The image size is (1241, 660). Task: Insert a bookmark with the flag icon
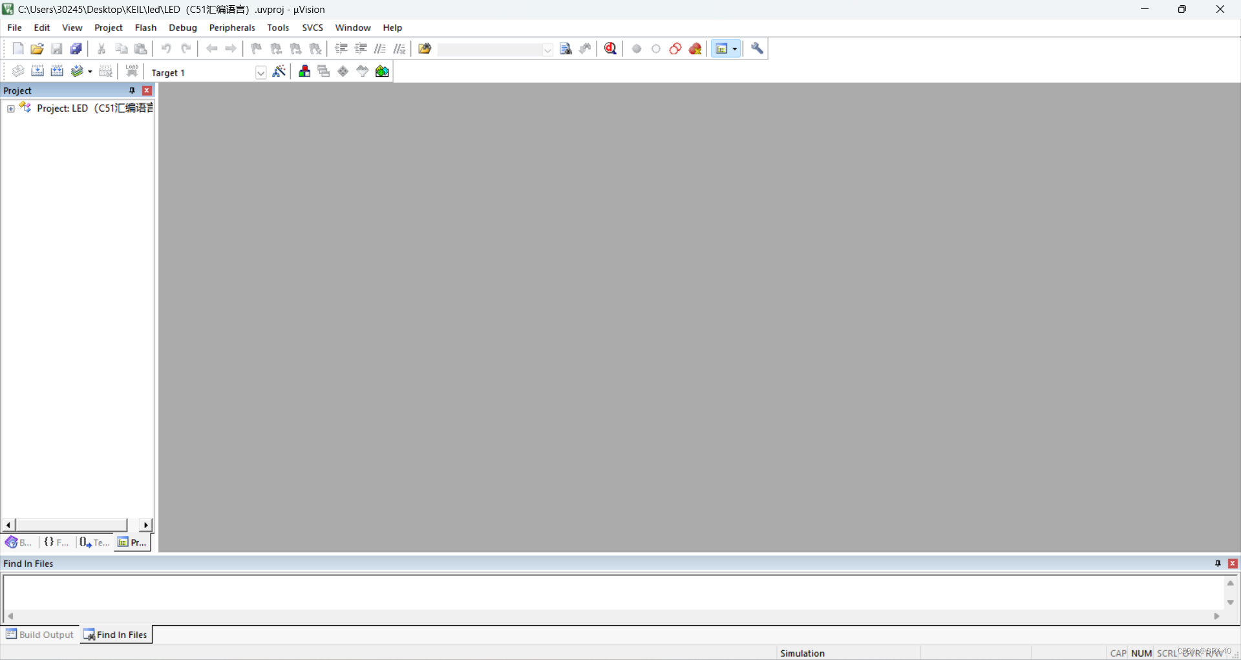point(257,48)
